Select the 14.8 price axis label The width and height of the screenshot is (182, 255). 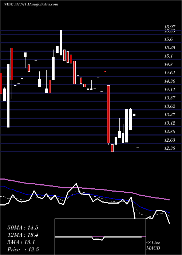[168, 64]
